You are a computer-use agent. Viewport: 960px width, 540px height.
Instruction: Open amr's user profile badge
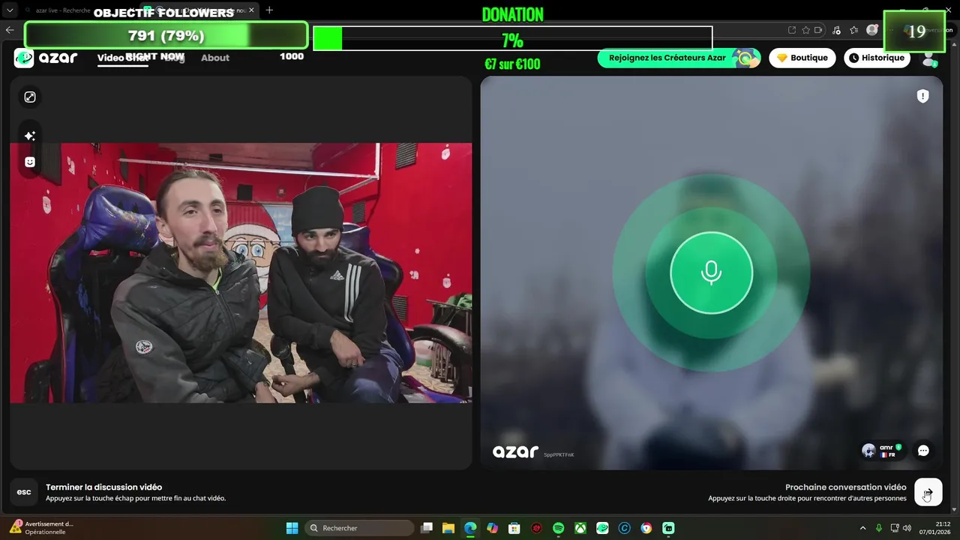pyautogui.click(x=882, y=451)
